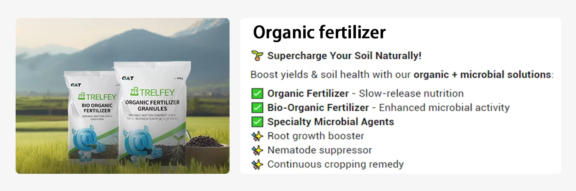Click the sparkle icon beside Continuous cropping remedy

pyautogui.click(x=257, y=165)
